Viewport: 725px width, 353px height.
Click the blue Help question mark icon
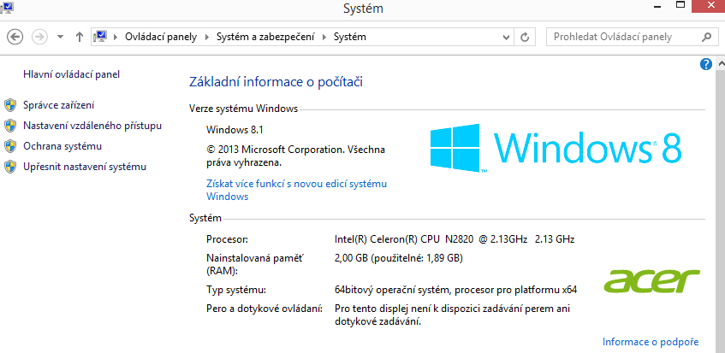[706, 64]
